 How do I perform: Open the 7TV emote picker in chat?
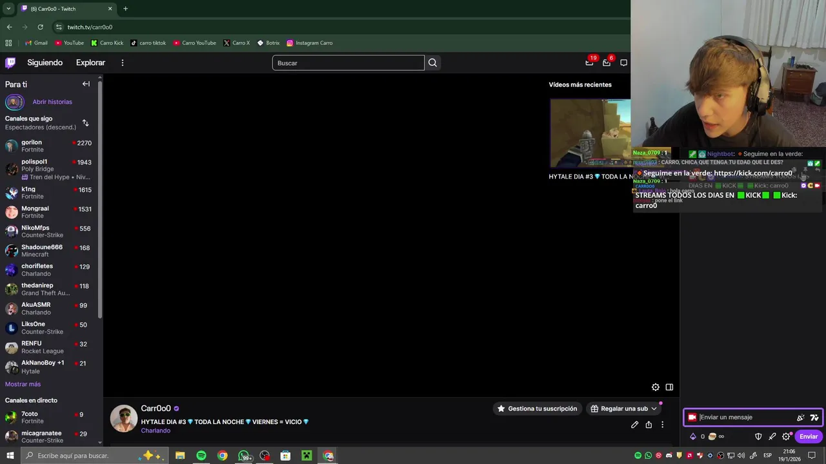pos(814,418)
